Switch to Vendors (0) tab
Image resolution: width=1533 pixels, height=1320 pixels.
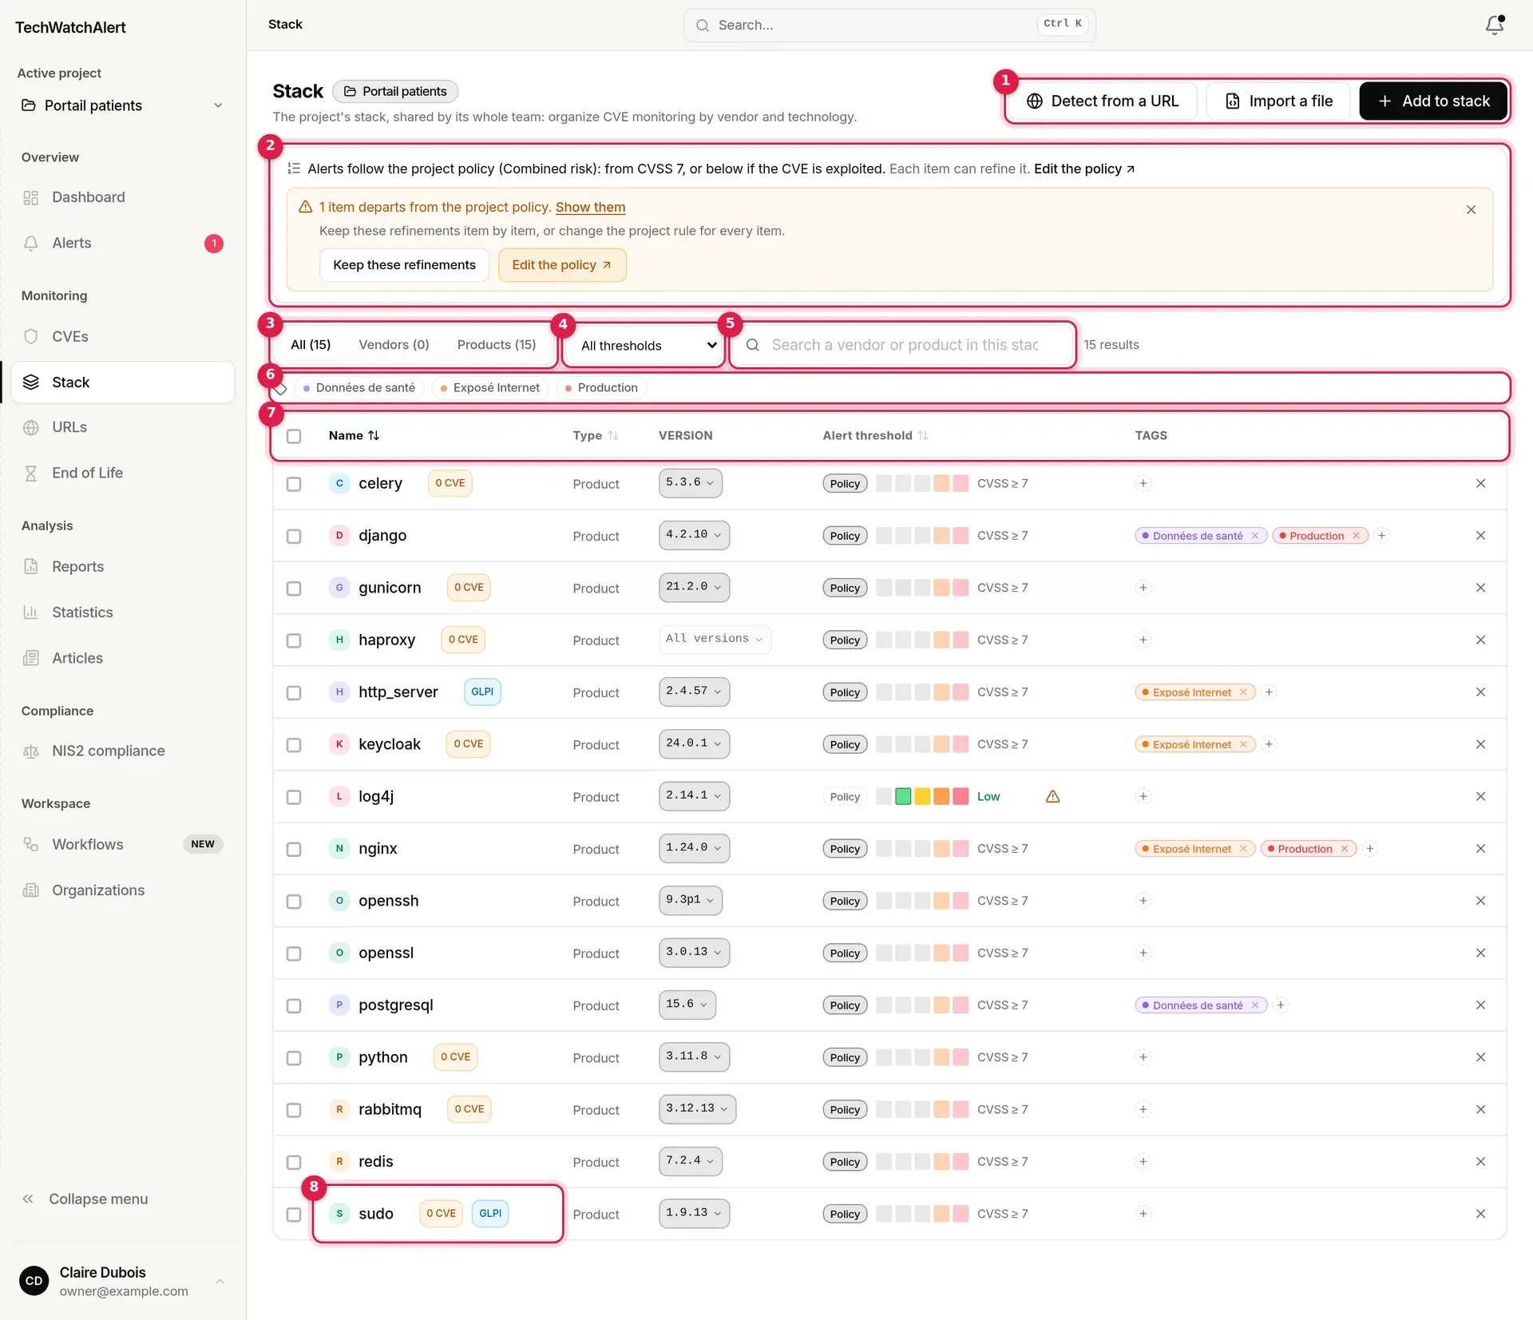394,345
